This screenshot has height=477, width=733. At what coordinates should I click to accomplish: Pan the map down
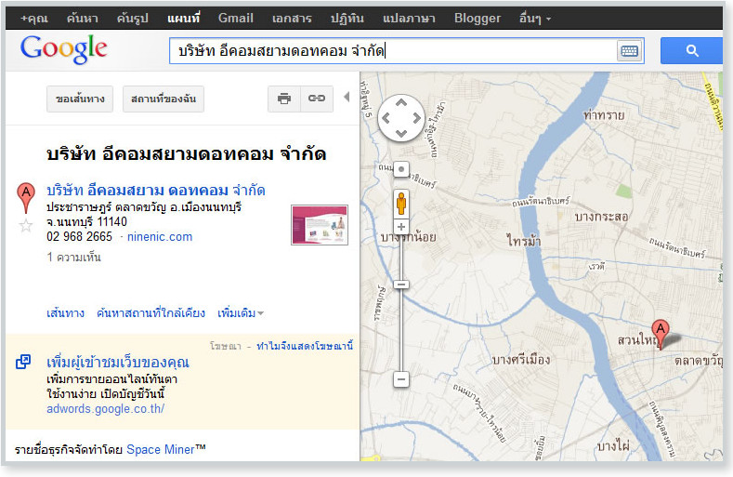(x=401, y=134)
